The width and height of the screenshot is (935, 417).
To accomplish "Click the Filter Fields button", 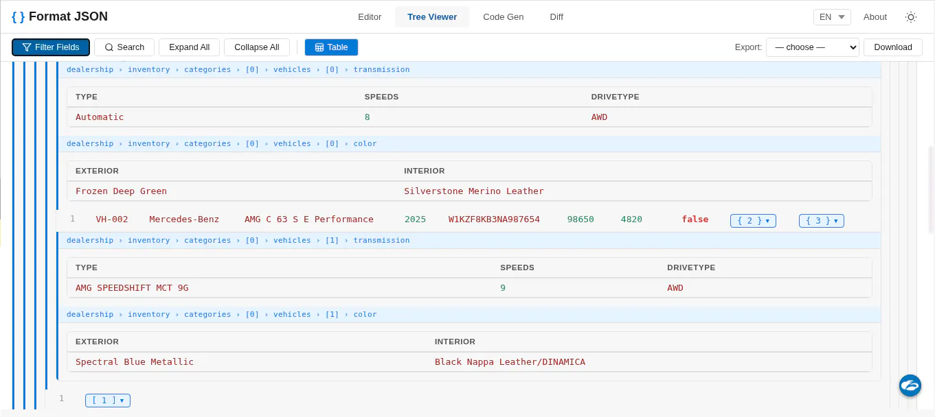I will [x=51, y=47].
